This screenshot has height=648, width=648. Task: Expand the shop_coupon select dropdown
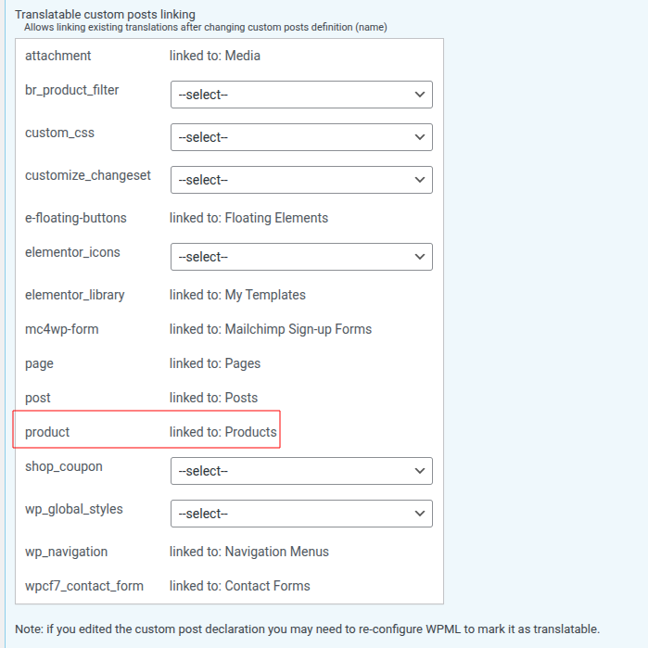pos(301,471)
